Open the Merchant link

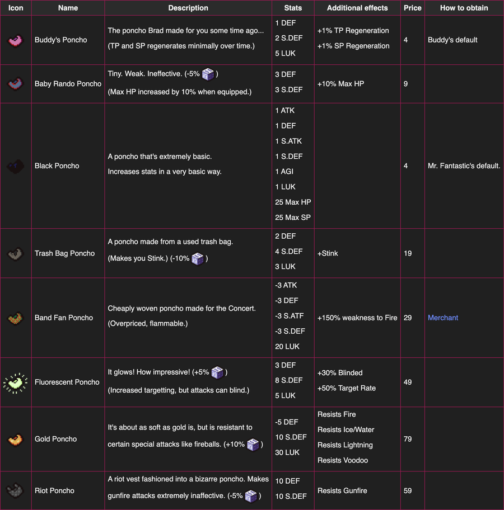443,318
